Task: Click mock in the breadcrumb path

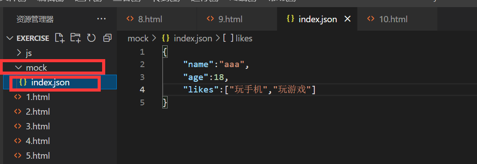Action: click(x=138, y=39)
